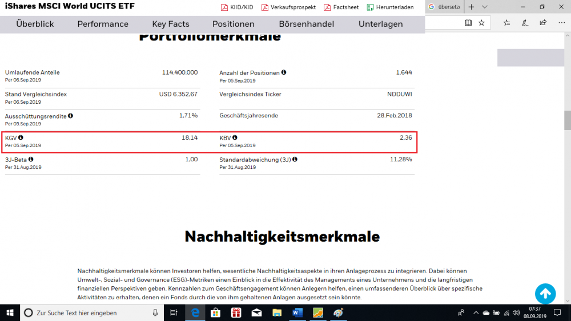
Task: Open the Factsheet PDF link
Action: [x=341, y=7]
